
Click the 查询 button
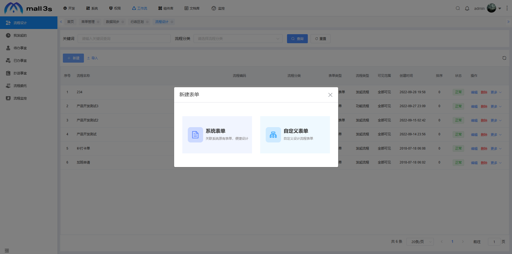click(297, 39)
